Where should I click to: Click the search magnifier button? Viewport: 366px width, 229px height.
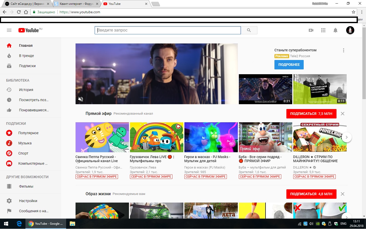tap(249, 30)
